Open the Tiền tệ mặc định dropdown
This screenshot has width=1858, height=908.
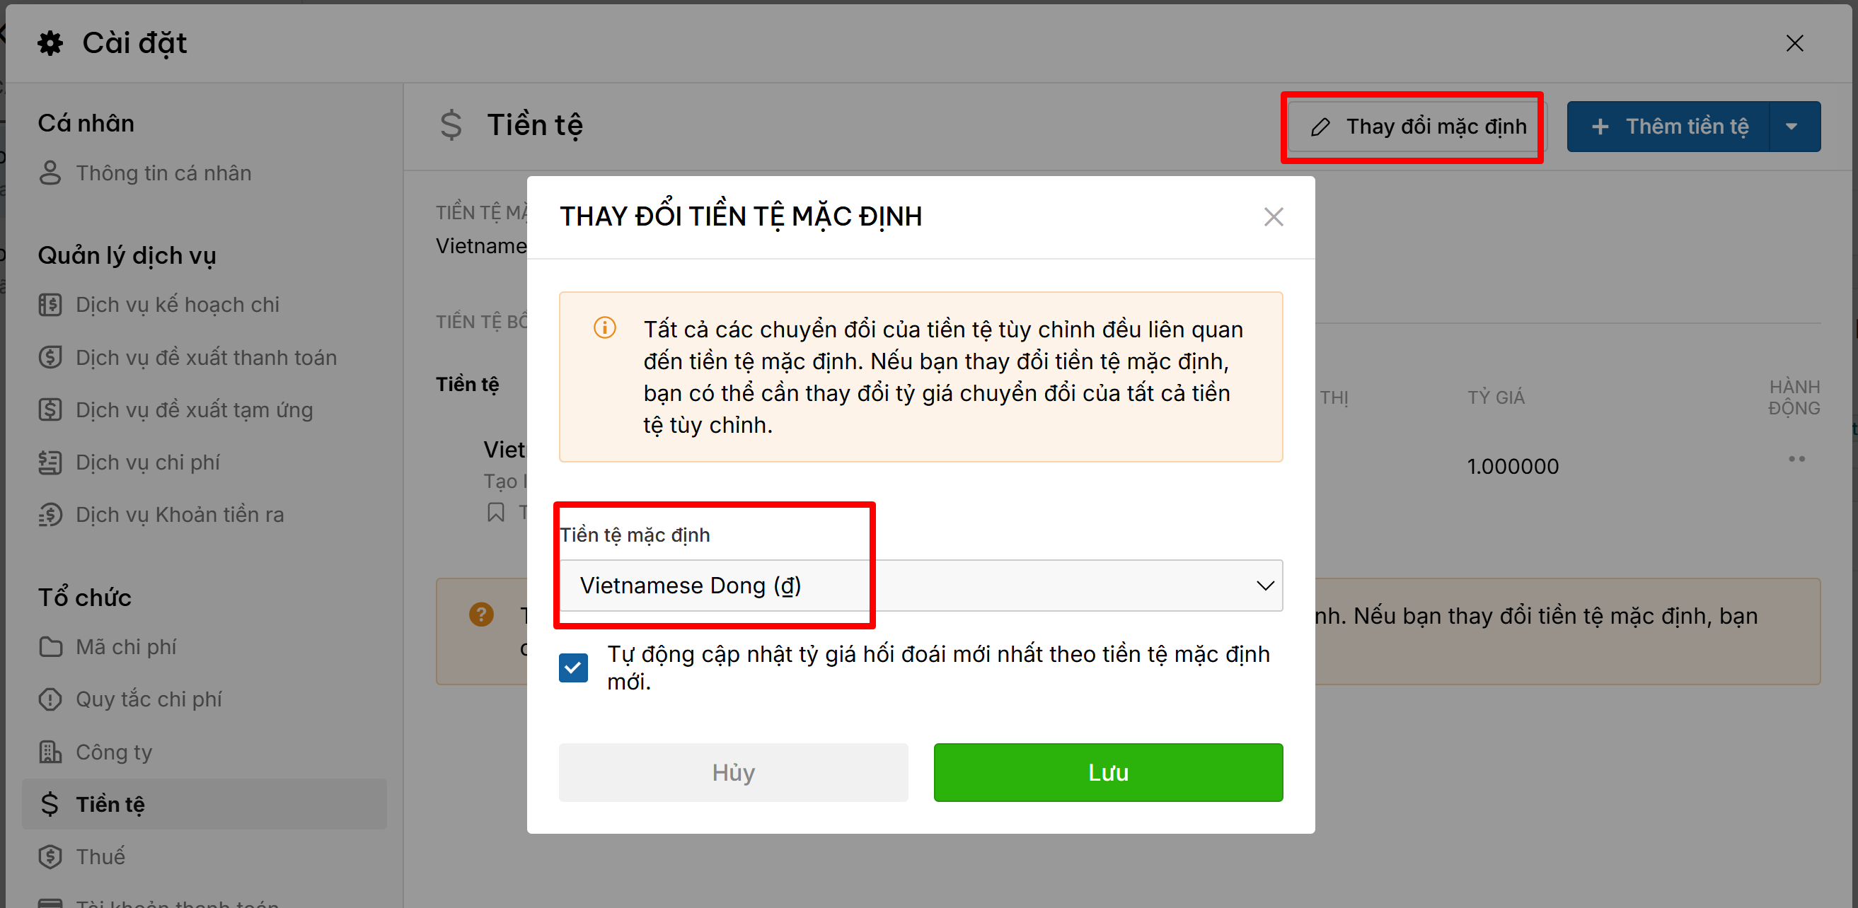pyautogui.click(x=921, y=585)
